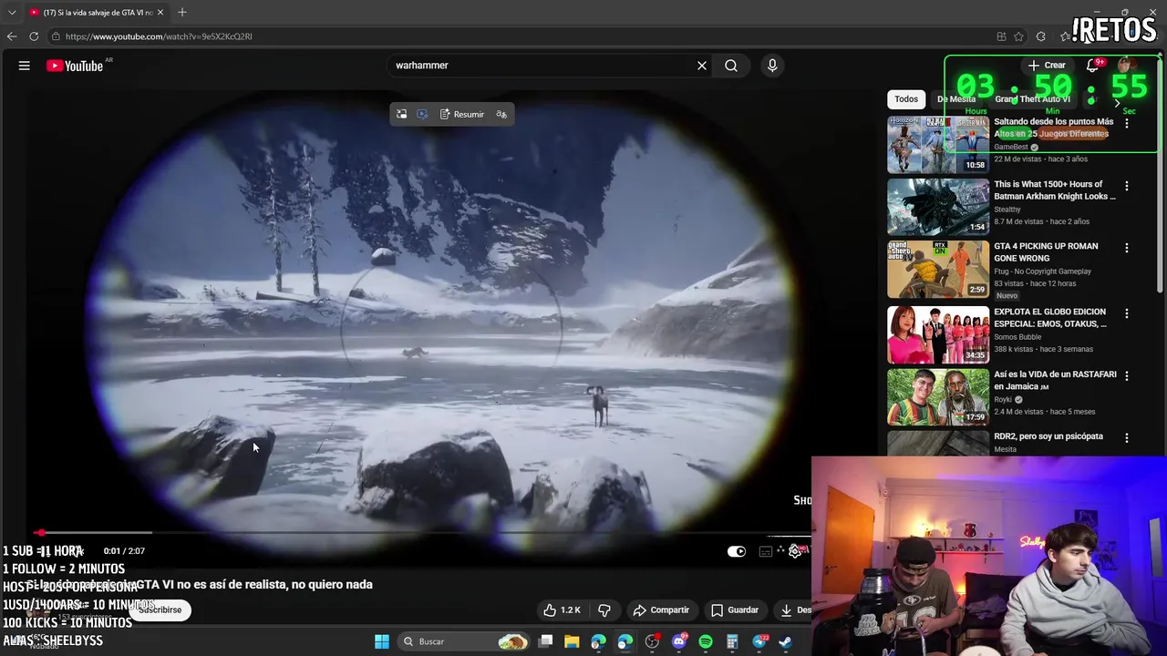Go to the YouTube home logo
1167x656 pixels.
(x=75, y=66)
